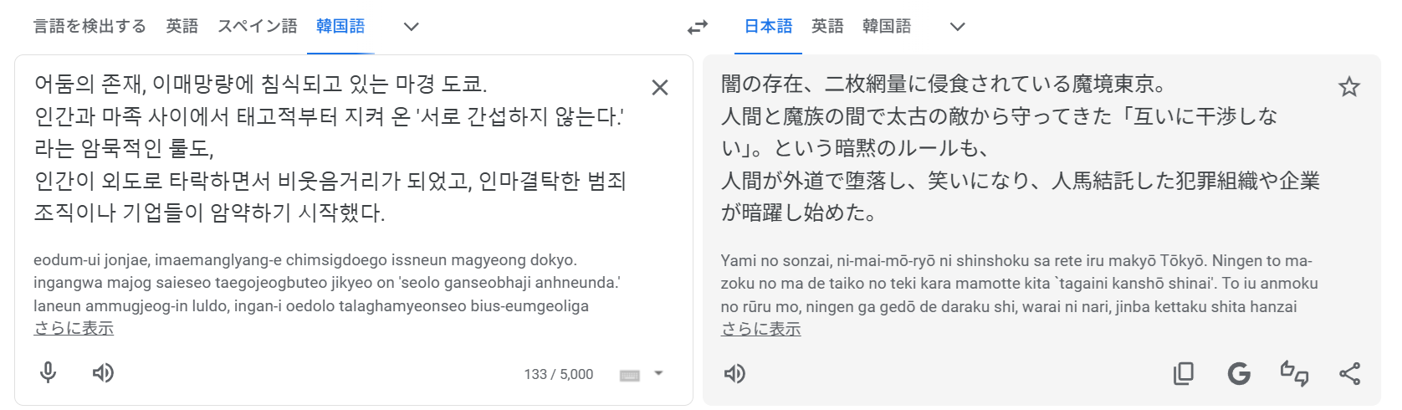The image size is (1402, 410).
Task: Show more of Japanese romanization
Action: (761, 329)
